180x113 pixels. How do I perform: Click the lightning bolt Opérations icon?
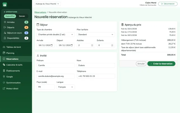click(4, 12)
